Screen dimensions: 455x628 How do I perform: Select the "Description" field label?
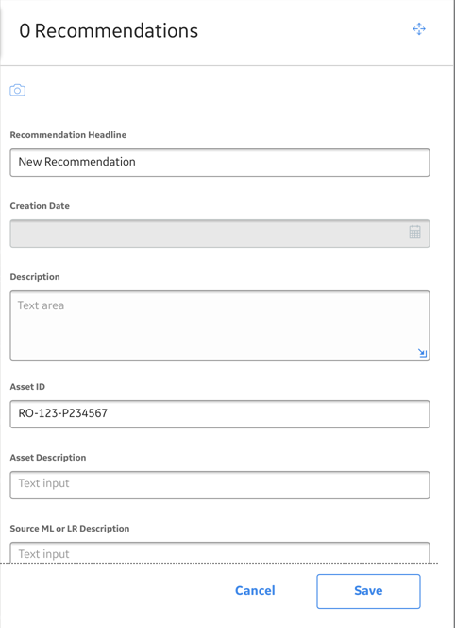click(35, 277)
